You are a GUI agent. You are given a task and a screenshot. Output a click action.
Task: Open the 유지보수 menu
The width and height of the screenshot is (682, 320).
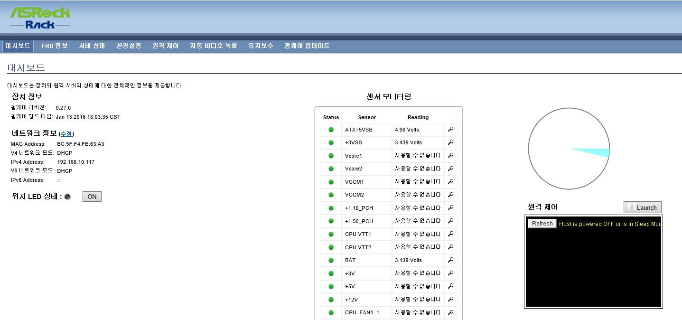tap(261, 46)
